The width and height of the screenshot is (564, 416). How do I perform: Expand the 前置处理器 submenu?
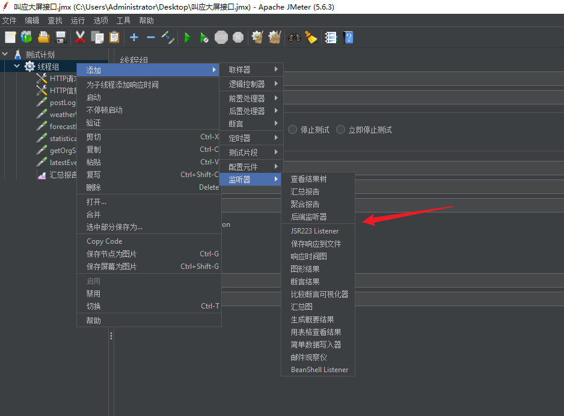[251, 98]
